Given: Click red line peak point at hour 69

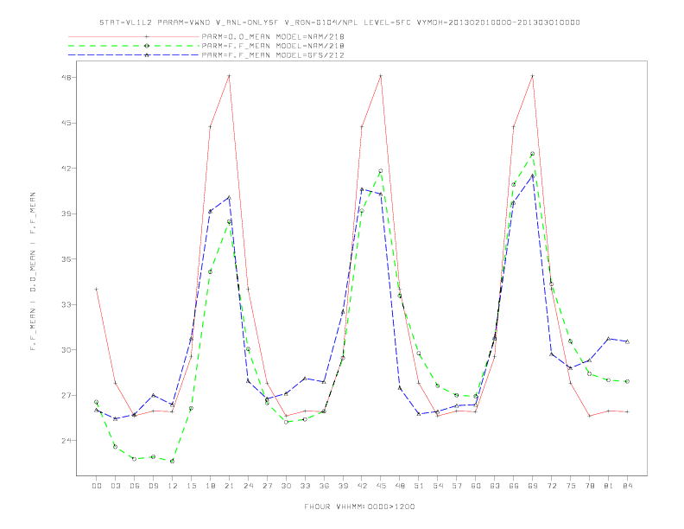Looking at the screenshot, I should [533, 76].
